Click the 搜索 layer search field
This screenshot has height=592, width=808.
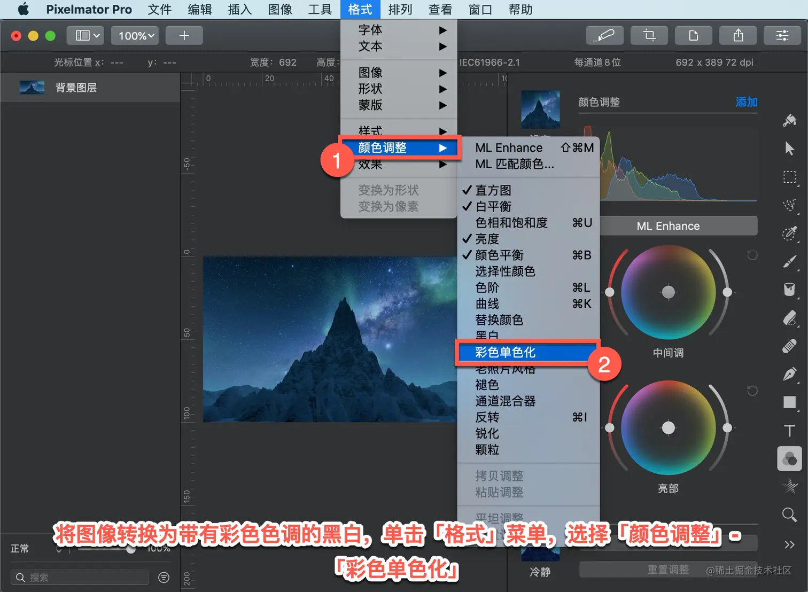pyautogui.click(x=80, y=577)
